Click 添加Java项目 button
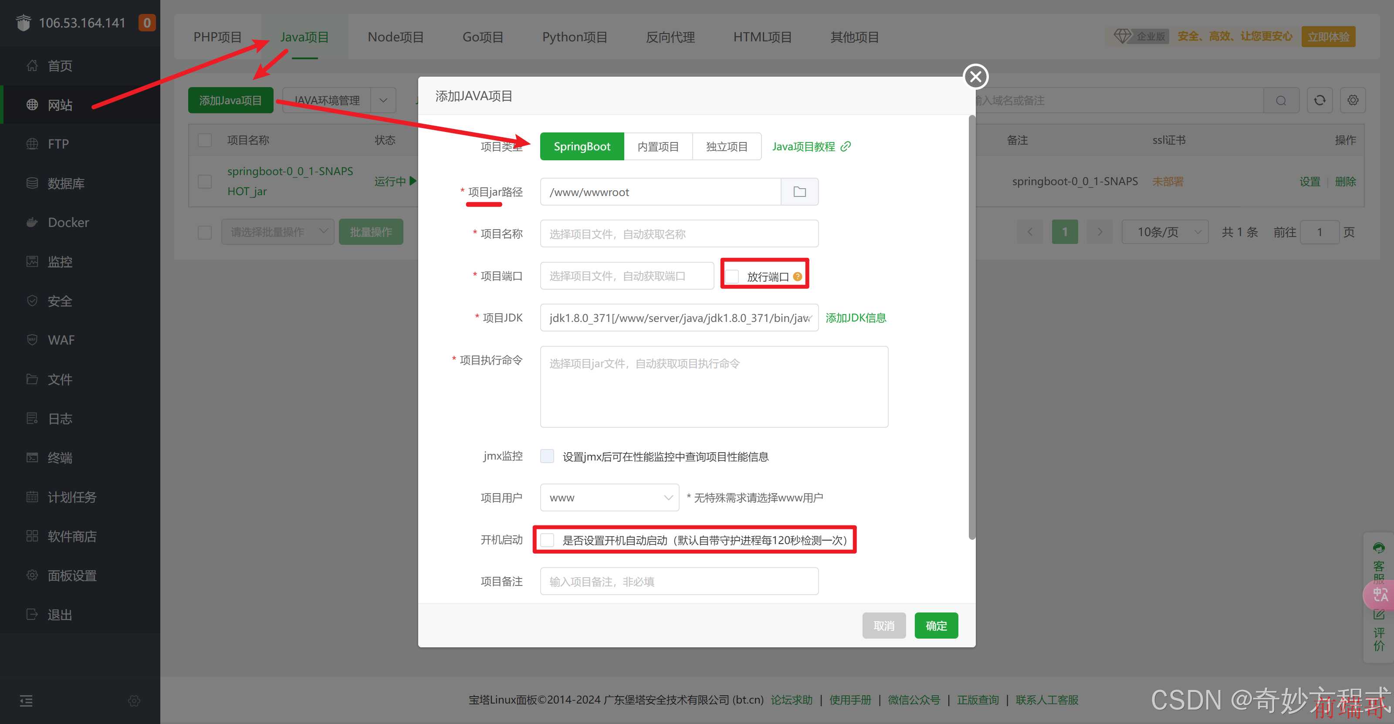This screenshot has width=1394, height=724. click(230, 101)
